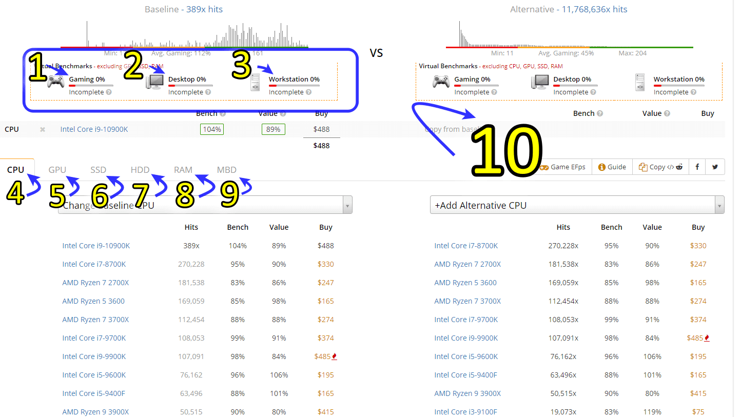This screenshot has width=741, height=417.
Task: Click the Copy button for markup
Action: tap(660, 167)
